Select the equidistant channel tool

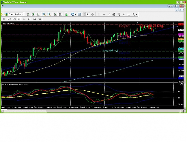114,14
